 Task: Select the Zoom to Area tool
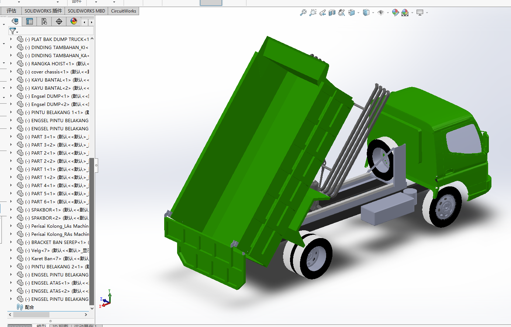point(313,13)
